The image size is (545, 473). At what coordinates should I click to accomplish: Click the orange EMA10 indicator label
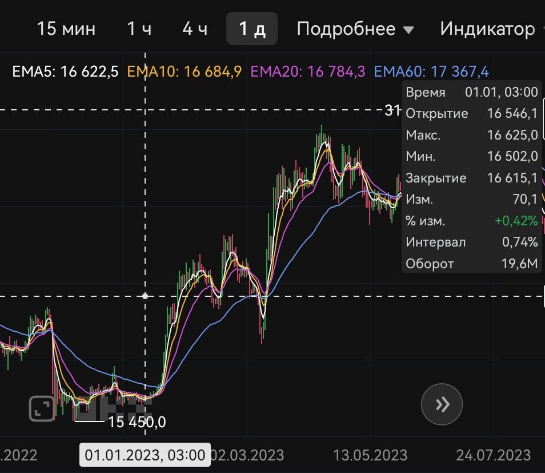tap(184, 71)
